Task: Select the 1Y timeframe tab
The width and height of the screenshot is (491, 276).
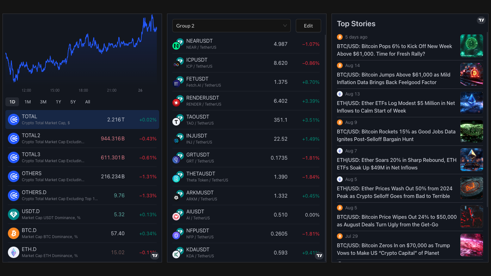Action: tap(59, 102)
